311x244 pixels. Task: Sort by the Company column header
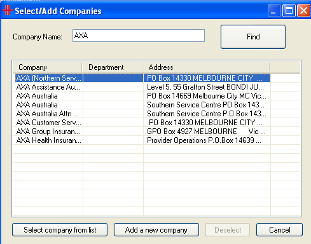click(47, 67)
